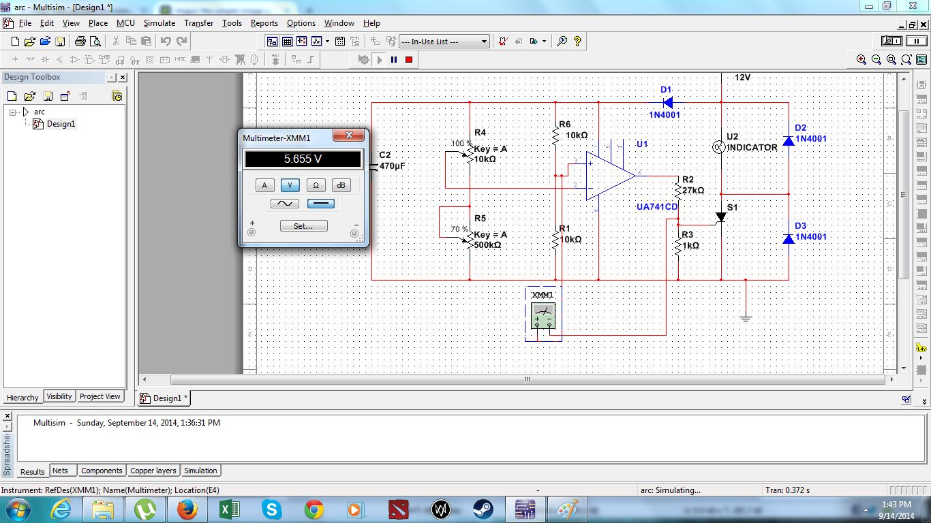This screenshot has height=523, width=931.
Task: Click the multimeter 5.655 V reading display
Action: [303, 159]
